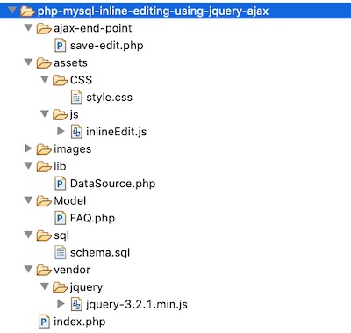
Task: Open FAQ.php file
Action: 92,218
